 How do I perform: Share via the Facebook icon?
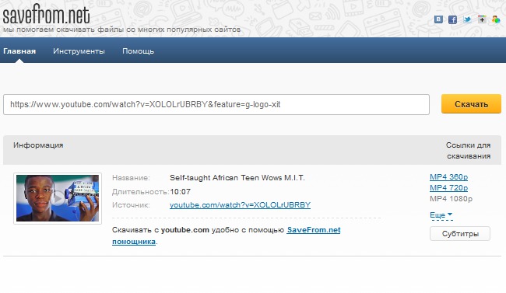coord(452,19)
